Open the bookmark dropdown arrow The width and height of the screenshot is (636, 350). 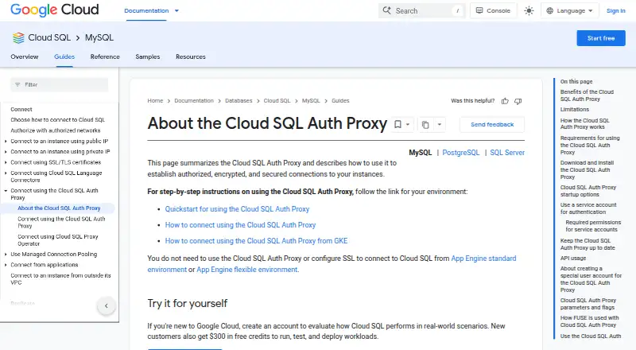408,125
